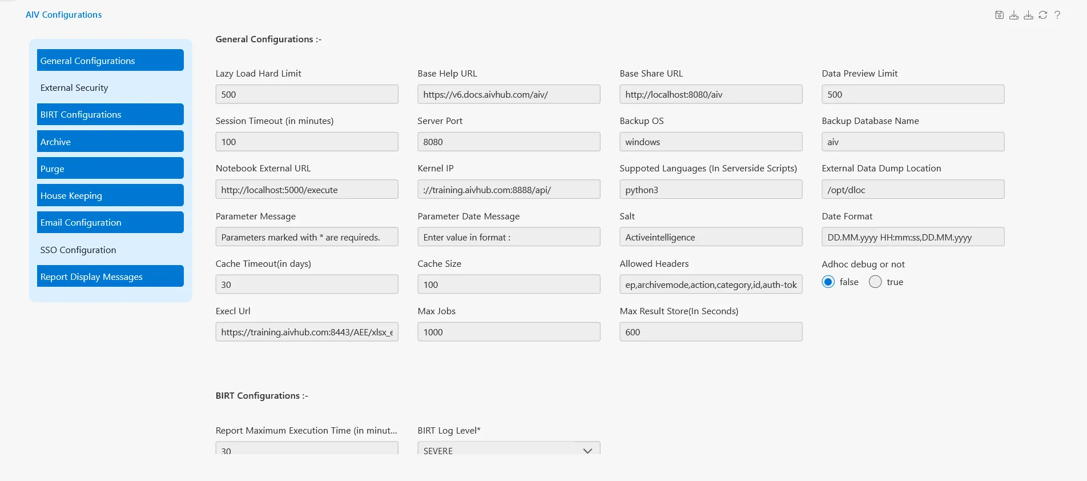Refresh the configurations with the circular arrows icon
Viewport: 1087px width, 481px height.
tap(1043, 15)
